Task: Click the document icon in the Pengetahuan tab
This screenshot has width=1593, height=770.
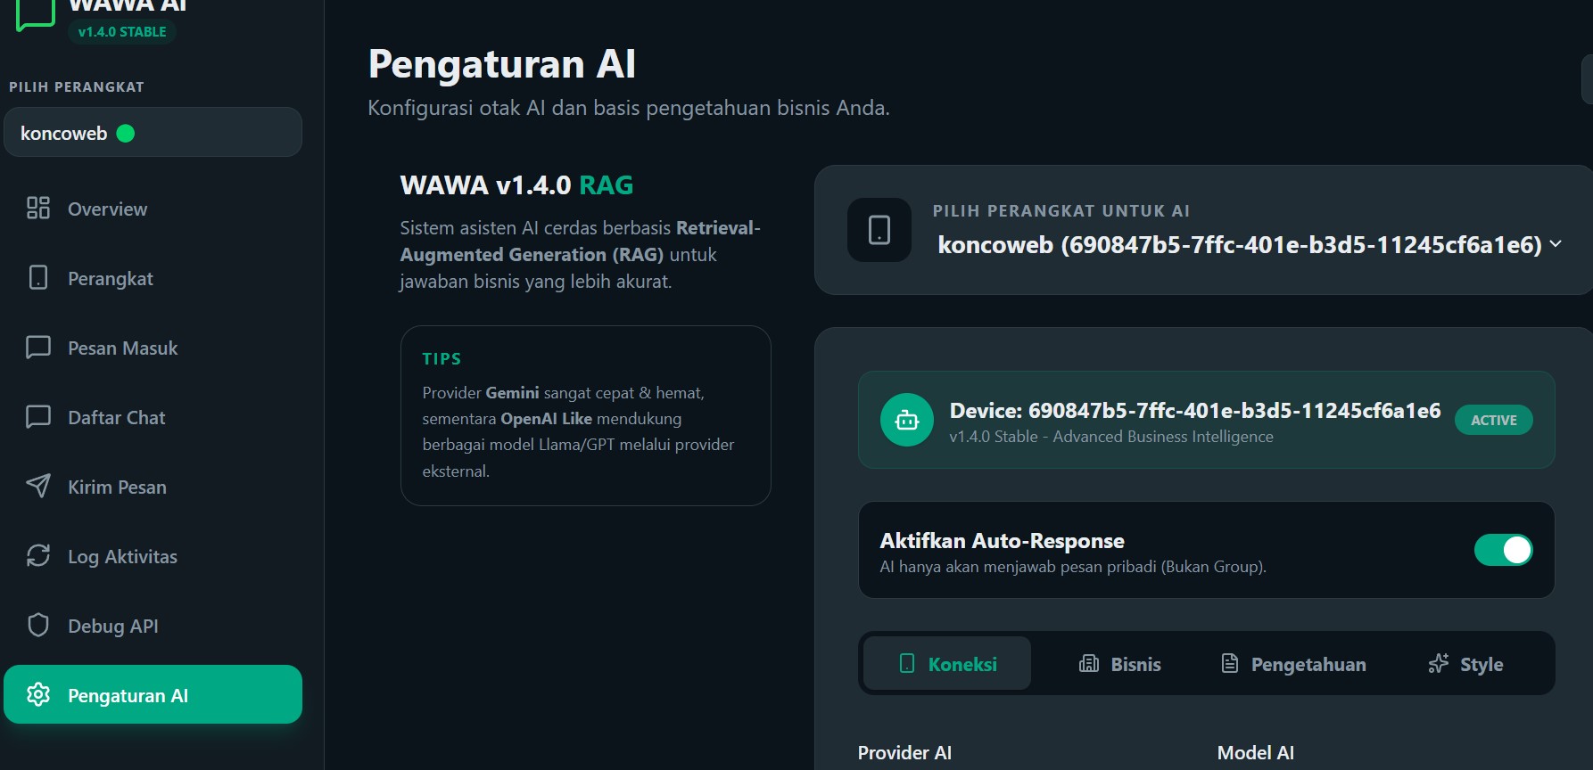Action: click(x=1230, y=663)
